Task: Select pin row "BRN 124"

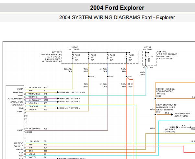Action: coord(38,148)
